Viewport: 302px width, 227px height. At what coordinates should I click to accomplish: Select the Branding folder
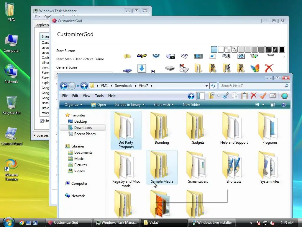162,129
